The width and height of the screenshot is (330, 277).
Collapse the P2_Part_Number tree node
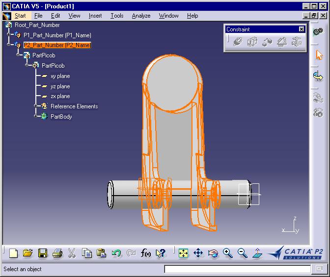click(8, 44)
